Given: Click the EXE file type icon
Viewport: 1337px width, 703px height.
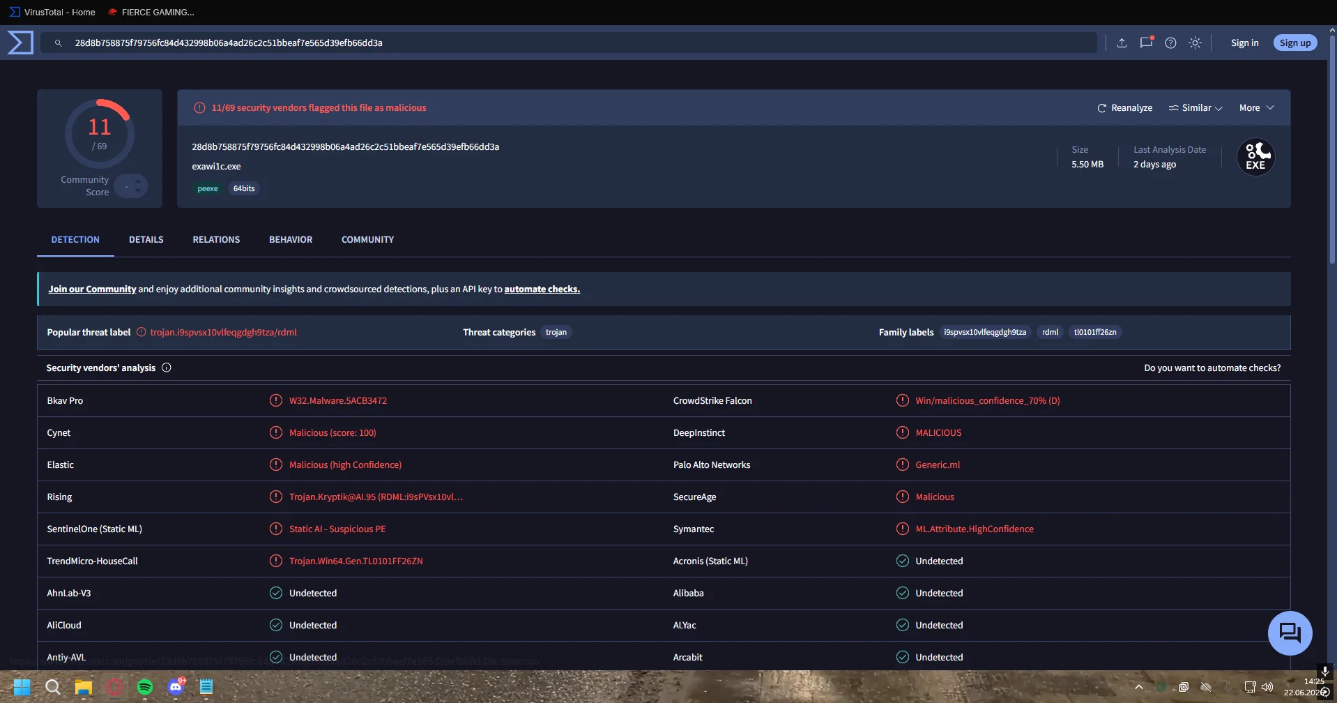Looking at the screenshot, I should pyautogui.click(x=1256, y=157).
